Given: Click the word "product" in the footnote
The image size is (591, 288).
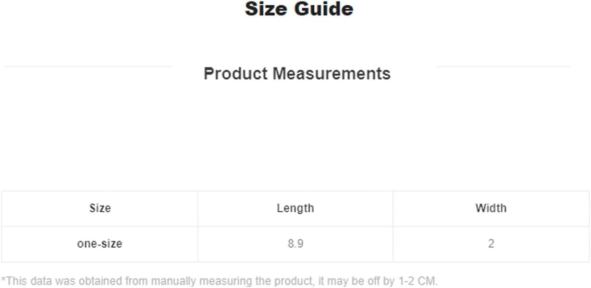Looking at the screenshot, I should click(x=298, y=281).
